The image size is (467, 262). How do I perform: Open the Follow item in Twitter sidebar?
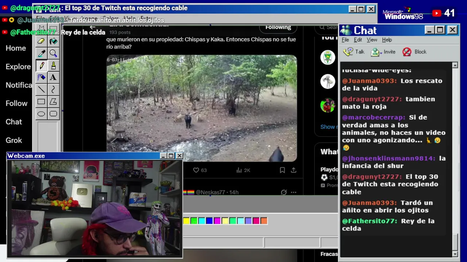click(x=16, y=103)
